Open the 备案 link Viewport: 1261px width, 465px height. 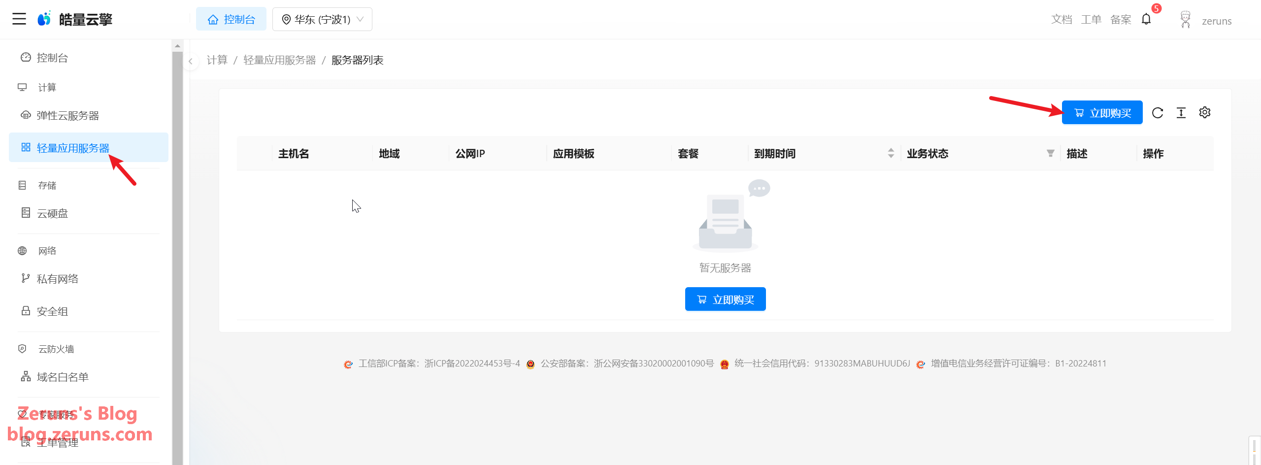pyautogui.click(x=1120, y=19)
